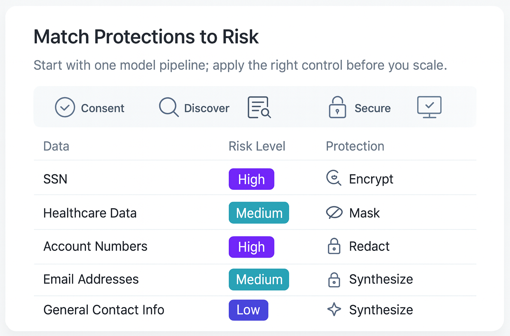This screenshot has width=510, height=336.
Task: Click the High badge for SSN
Action: tap(251, 179)
